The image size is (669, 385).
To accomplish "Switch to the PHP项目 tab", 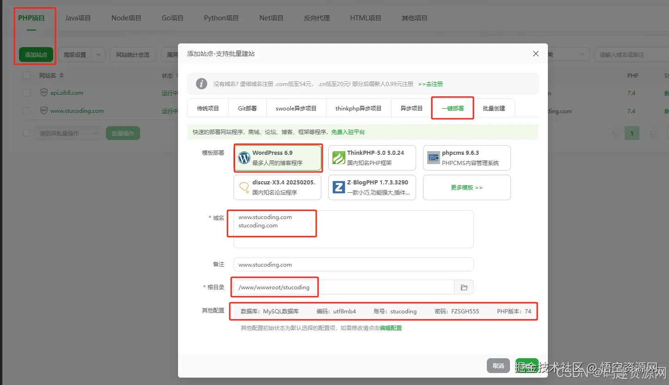I will 31,18.
